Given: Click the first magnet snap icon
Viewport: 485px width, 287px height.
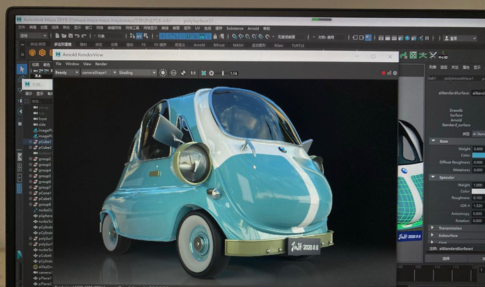Looking at the screenshot, I should 234,37.
